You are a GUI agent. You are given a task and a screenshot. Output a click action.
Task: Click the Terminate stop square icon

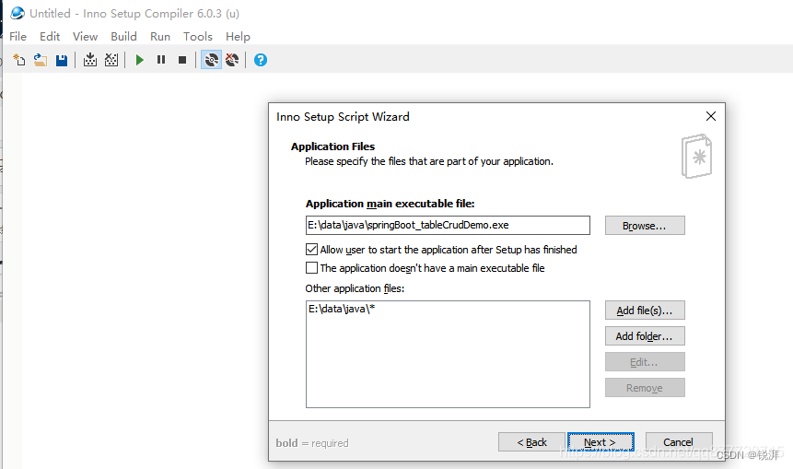tap(182, 60)
